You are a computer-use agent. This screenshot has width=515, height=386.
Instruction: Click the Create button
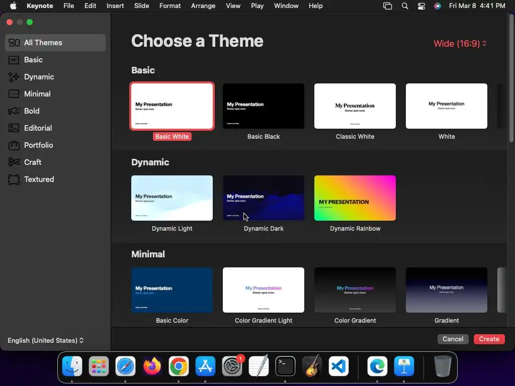click(489, 339)
